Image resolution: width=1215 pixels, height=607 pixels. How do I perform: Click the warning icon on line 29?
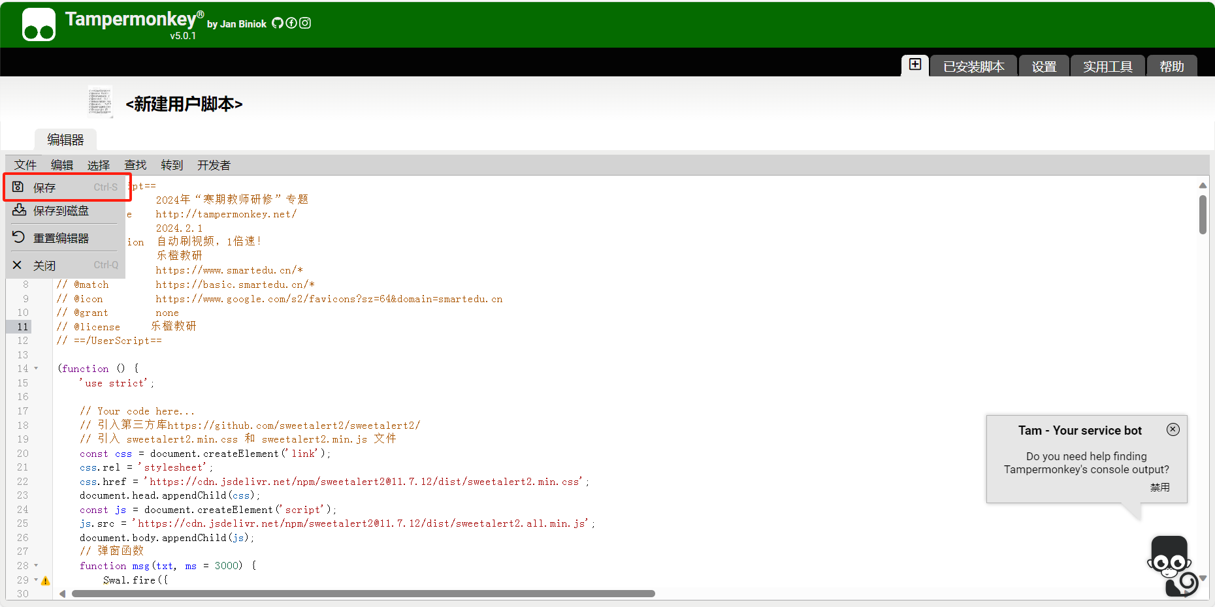coord(45,580)
